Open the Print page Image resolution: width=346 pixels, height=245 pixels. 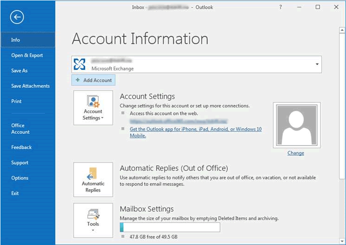coord(16,101)
